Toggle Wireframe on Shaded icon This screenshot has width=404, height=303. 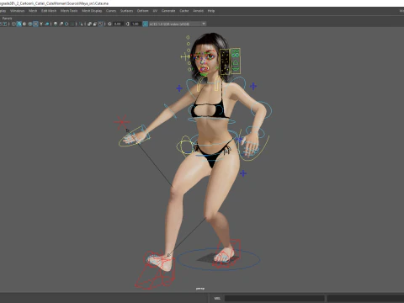tap(30, 24)
